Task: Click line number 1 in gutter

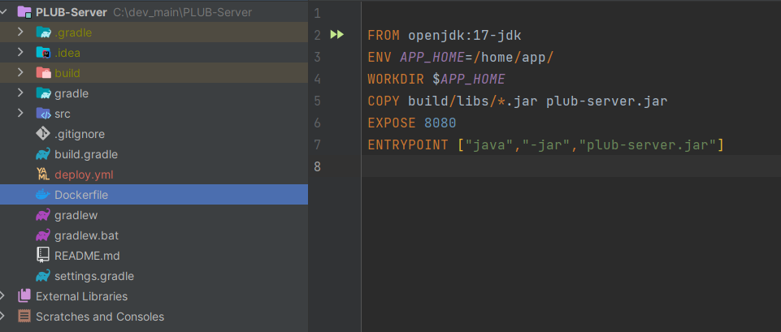Action: point(318,14)
